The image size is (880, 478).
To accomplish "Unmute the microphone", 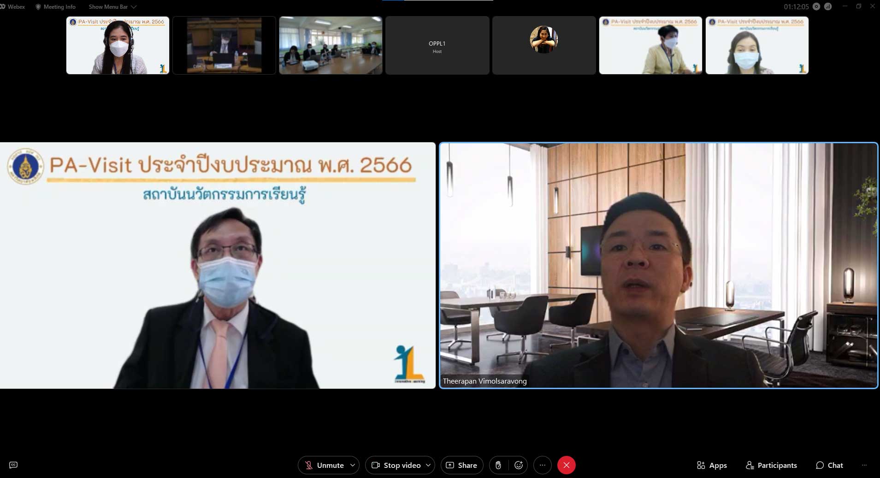I will coord(325,465).
